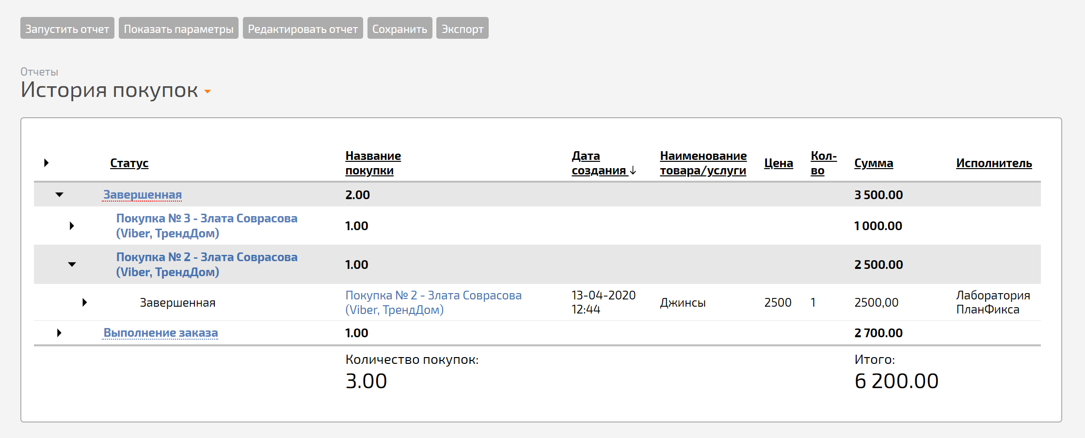
Task: Sort by Статус column header
Action: 129,163
